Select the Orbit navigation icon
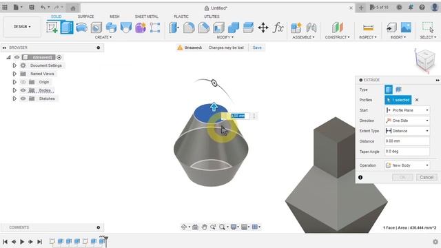 click(184, 227)
